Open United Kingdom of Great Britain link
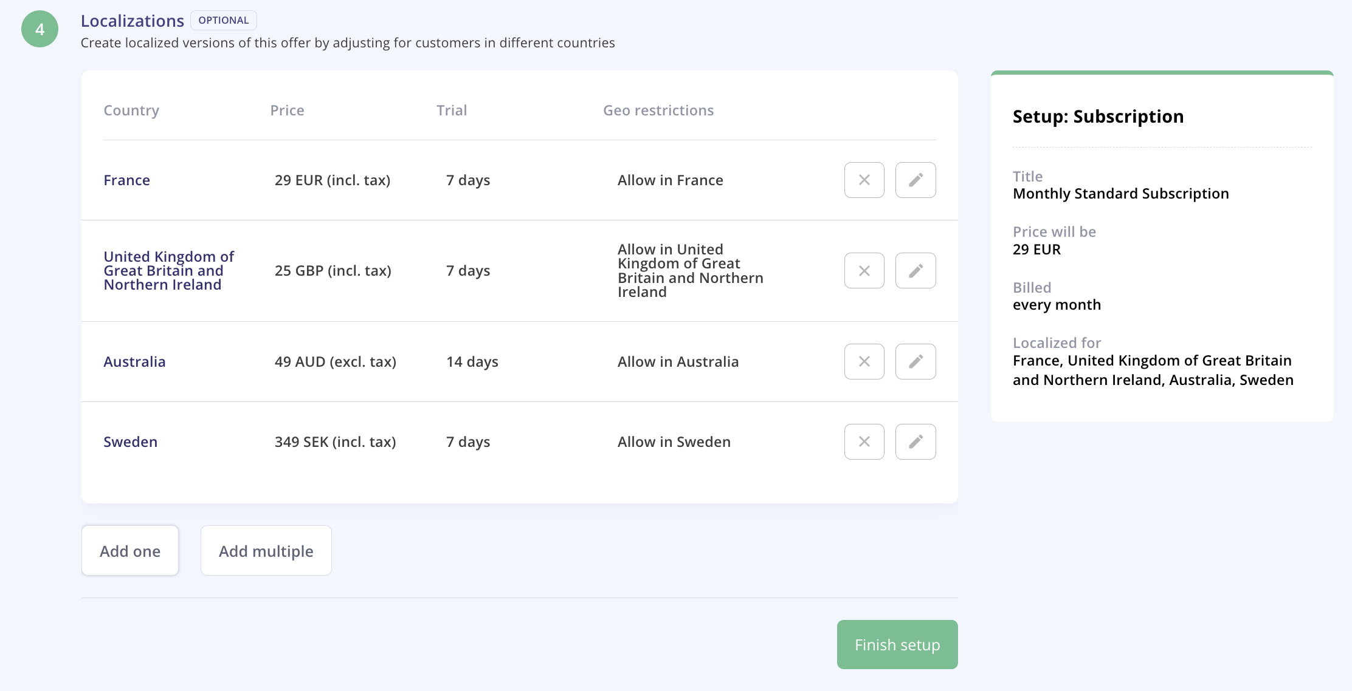The image size is (1352, 691). point(168,271)
